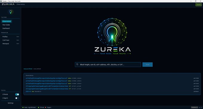Focus the block height or coin ID search field
The image size is (203, 109).
(x=108, y=65)
